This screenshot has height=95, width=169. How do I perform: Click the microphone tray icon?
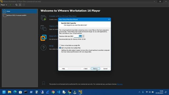click(x=143, y=92)
